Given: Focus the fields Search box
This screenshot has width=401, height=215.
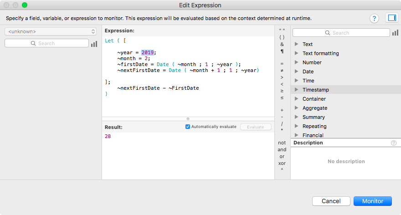Looking at the screenshot, I should (46, 43).
